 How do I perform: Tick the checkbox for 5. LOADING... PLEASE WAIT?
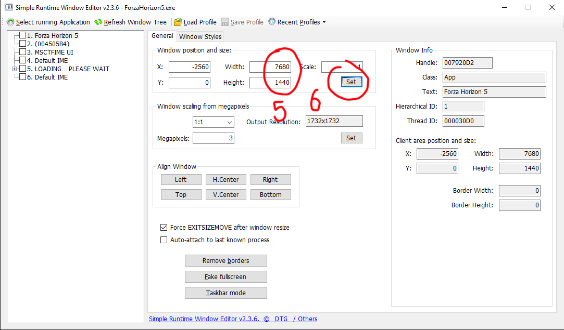(x=23, y=68)
